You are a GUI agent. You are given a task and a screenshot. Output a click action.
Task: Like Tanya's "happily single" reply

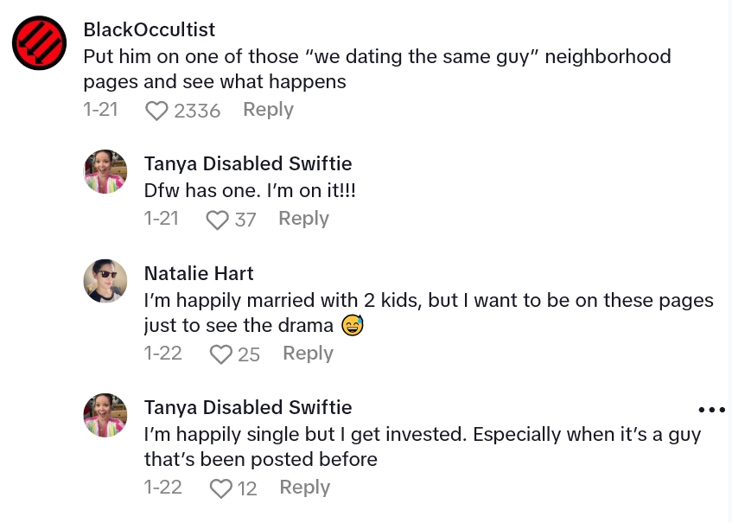[x=221, y=488]
